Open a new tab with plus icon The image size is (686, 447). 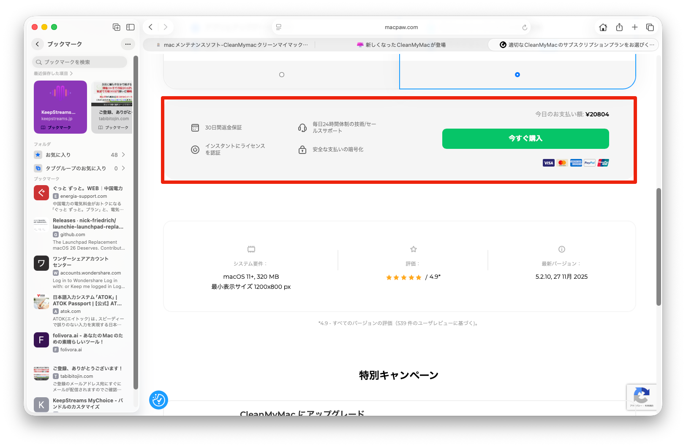[634, 27]
